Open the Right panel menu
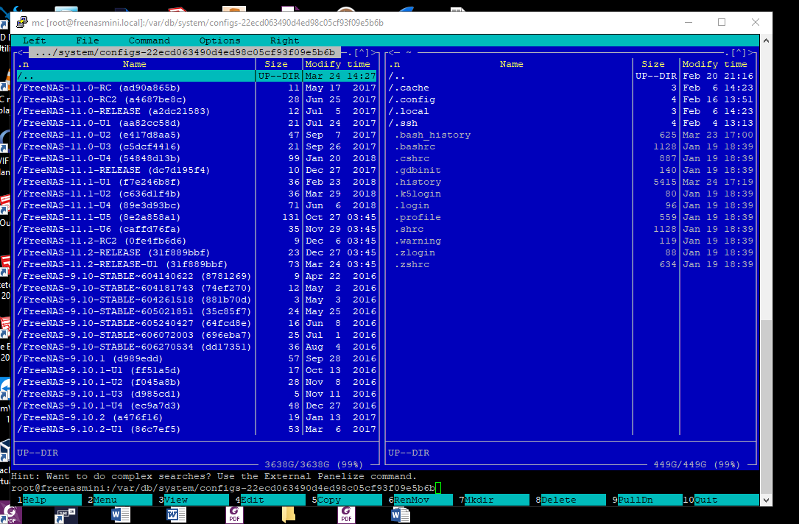Screen dimensions: 799x524 pos(284,40)
